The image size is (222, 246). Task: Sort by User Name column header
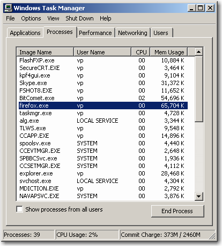[x=102, y=52]
